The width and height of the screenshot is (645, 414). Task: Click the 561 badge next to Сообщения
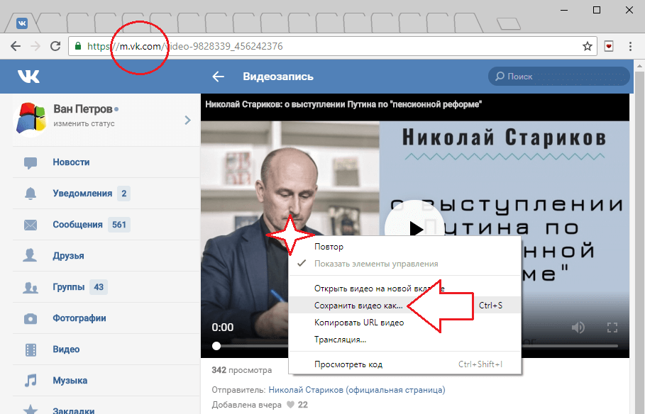pyautogui.click(x=119, y=225)
